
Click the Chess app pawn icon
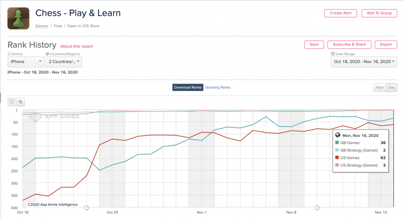(18, 18)
